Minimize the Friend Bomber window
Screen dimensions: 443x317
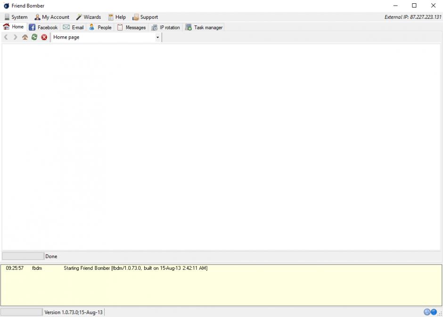click(395, 6)
